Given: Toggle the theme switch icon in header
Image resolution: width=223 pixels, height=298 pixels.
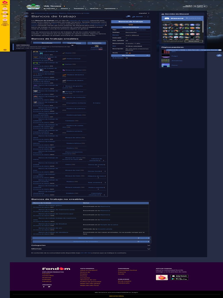Looking at the screenshot, I should (x=205, y=6).
